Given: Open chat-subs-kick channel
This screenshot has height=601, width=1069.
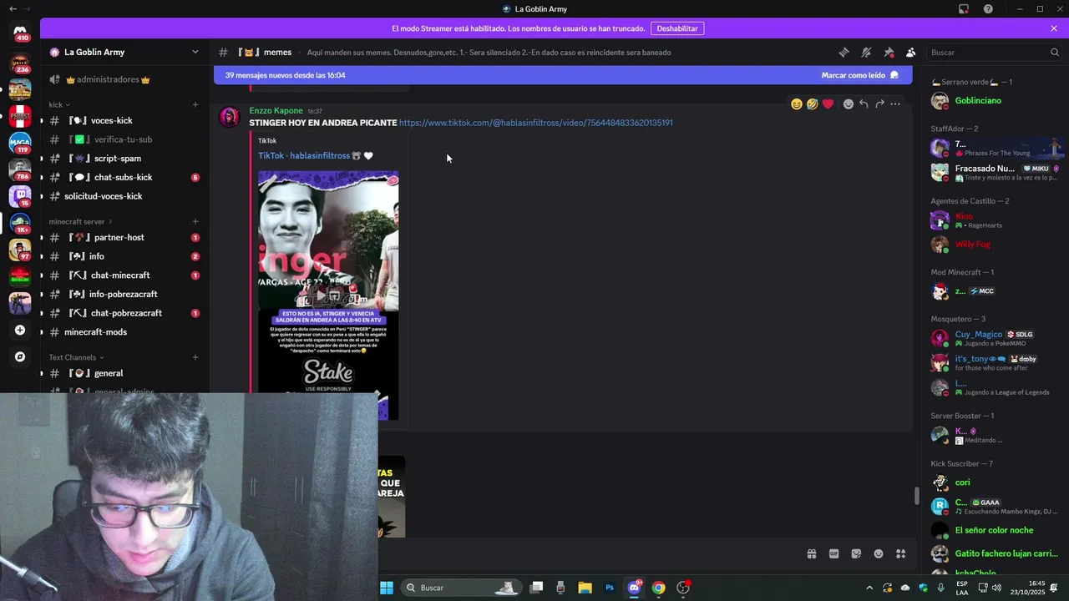Looking at the screenshot, I should (124, 177).
